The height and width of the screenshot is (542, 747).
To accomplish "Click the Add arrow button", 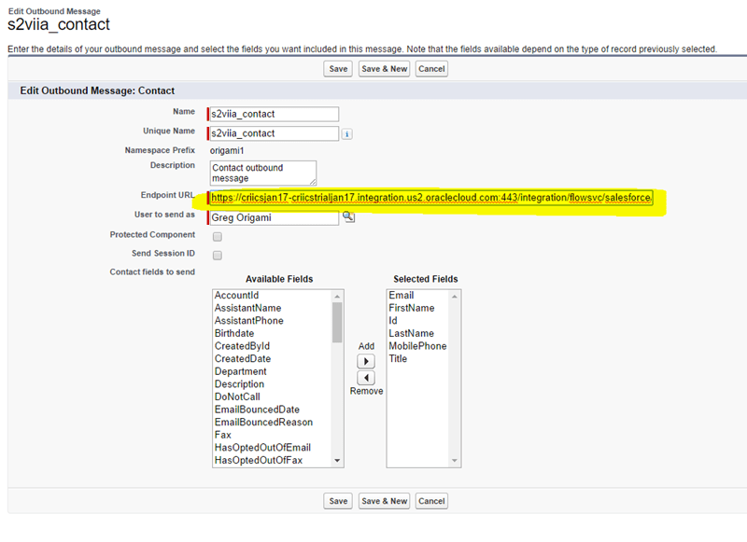I will [366, 361].
